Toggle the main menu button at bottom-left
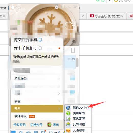The image size is (133, 133). click(x=13, y=131)
